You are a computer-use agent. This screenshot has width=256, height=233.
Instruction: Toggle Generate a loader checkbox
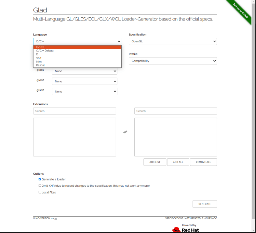[40, 179]
